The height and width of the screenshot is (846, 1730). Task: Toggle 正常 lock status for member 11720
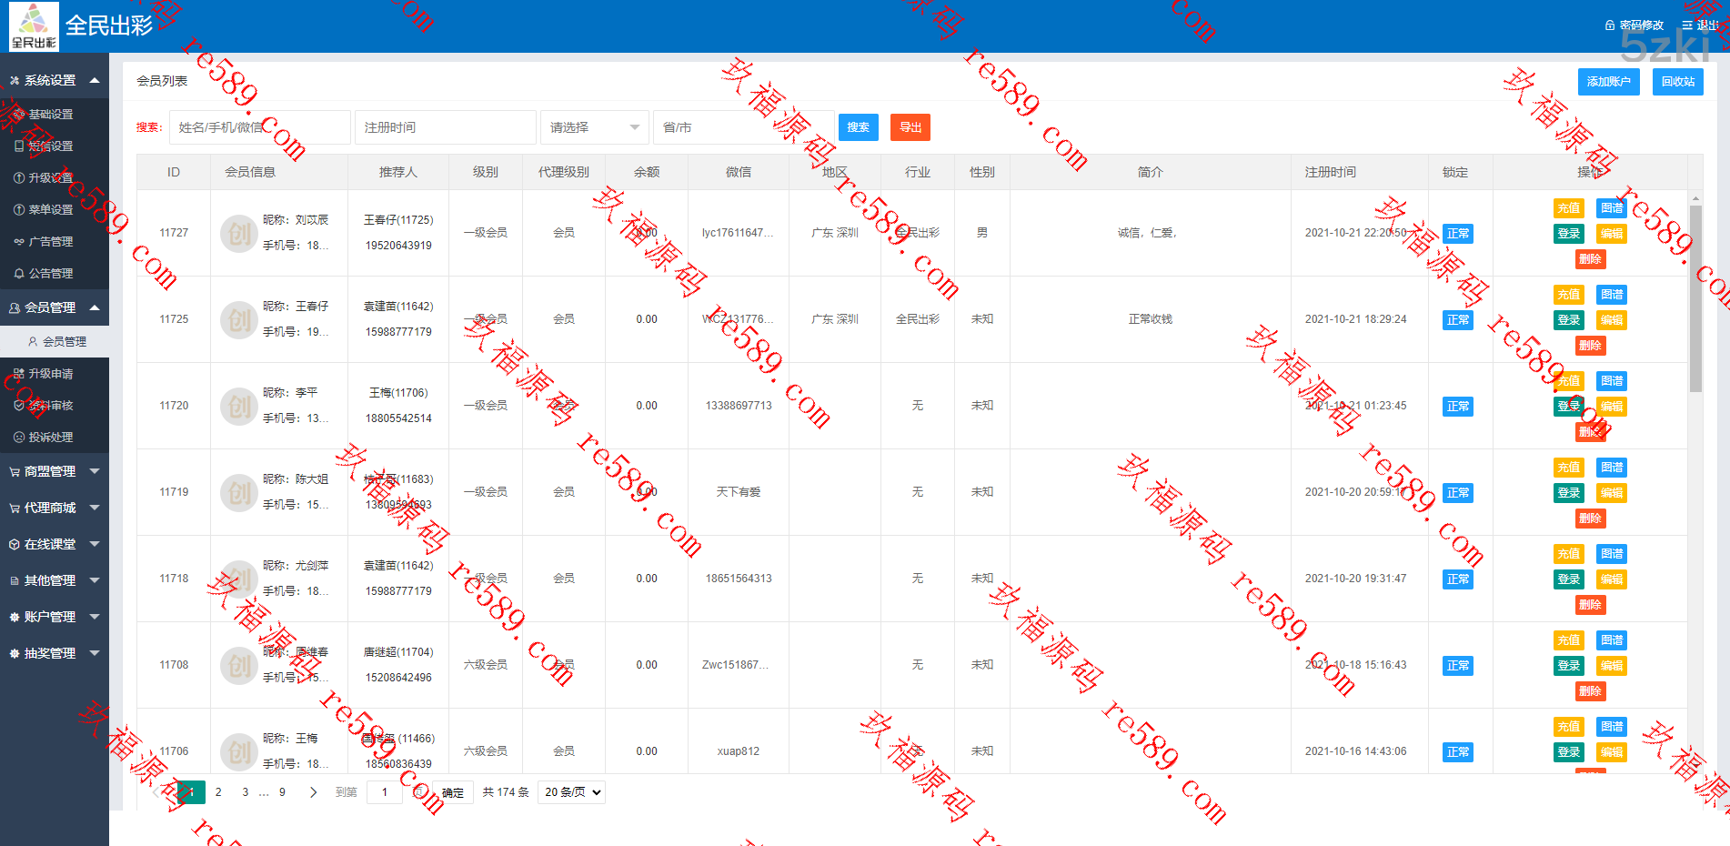click(x=1457, y=407)
